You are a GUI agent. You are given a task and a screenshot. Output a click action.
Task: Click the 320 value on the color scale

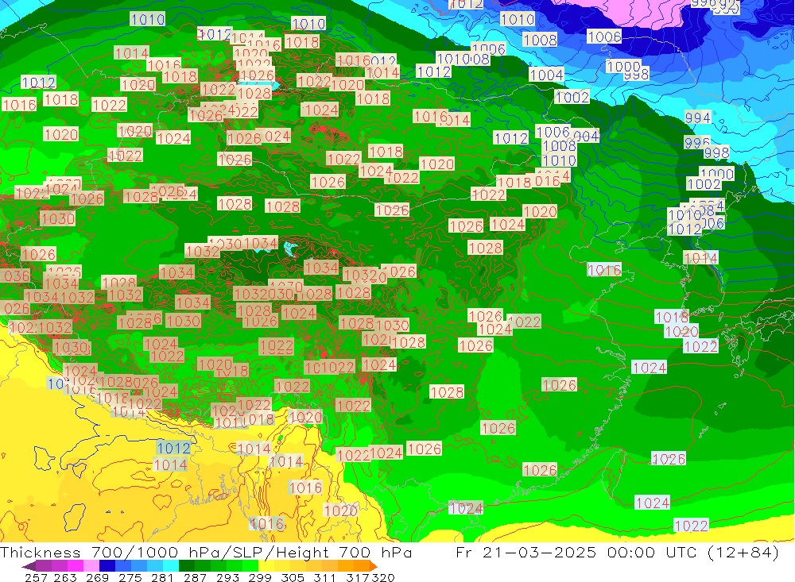point(383,577)
